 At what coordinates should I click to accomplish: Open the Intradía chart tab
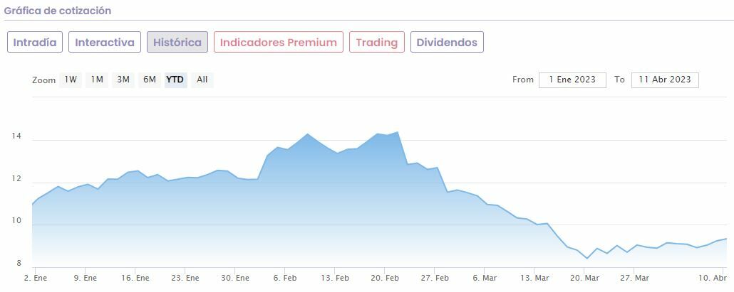[35, 42]
